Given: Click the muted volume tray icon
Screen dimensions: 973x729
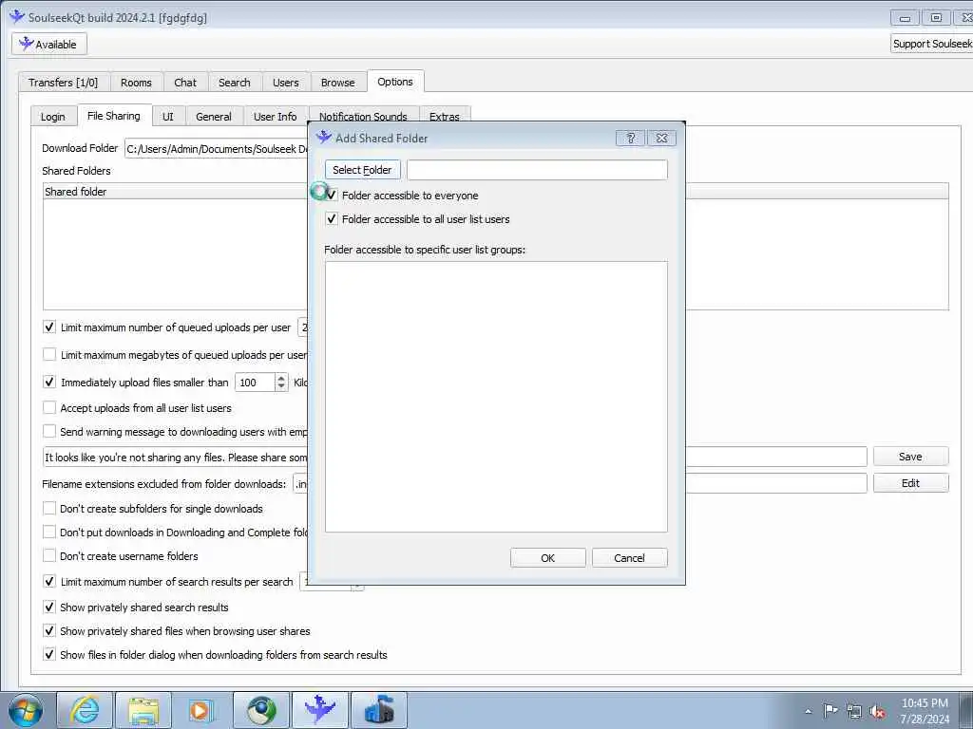Looking at the screenshot, I should pos(877,711).
